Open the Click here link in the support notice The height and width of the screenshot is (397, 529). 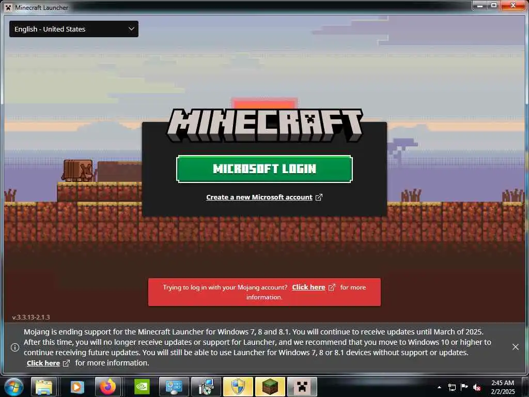pos(43,363)
